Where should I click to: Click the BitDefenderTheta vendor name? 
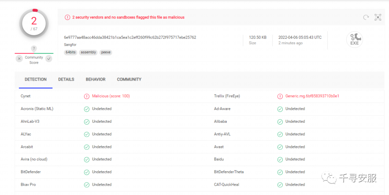(x=229, y=172)
